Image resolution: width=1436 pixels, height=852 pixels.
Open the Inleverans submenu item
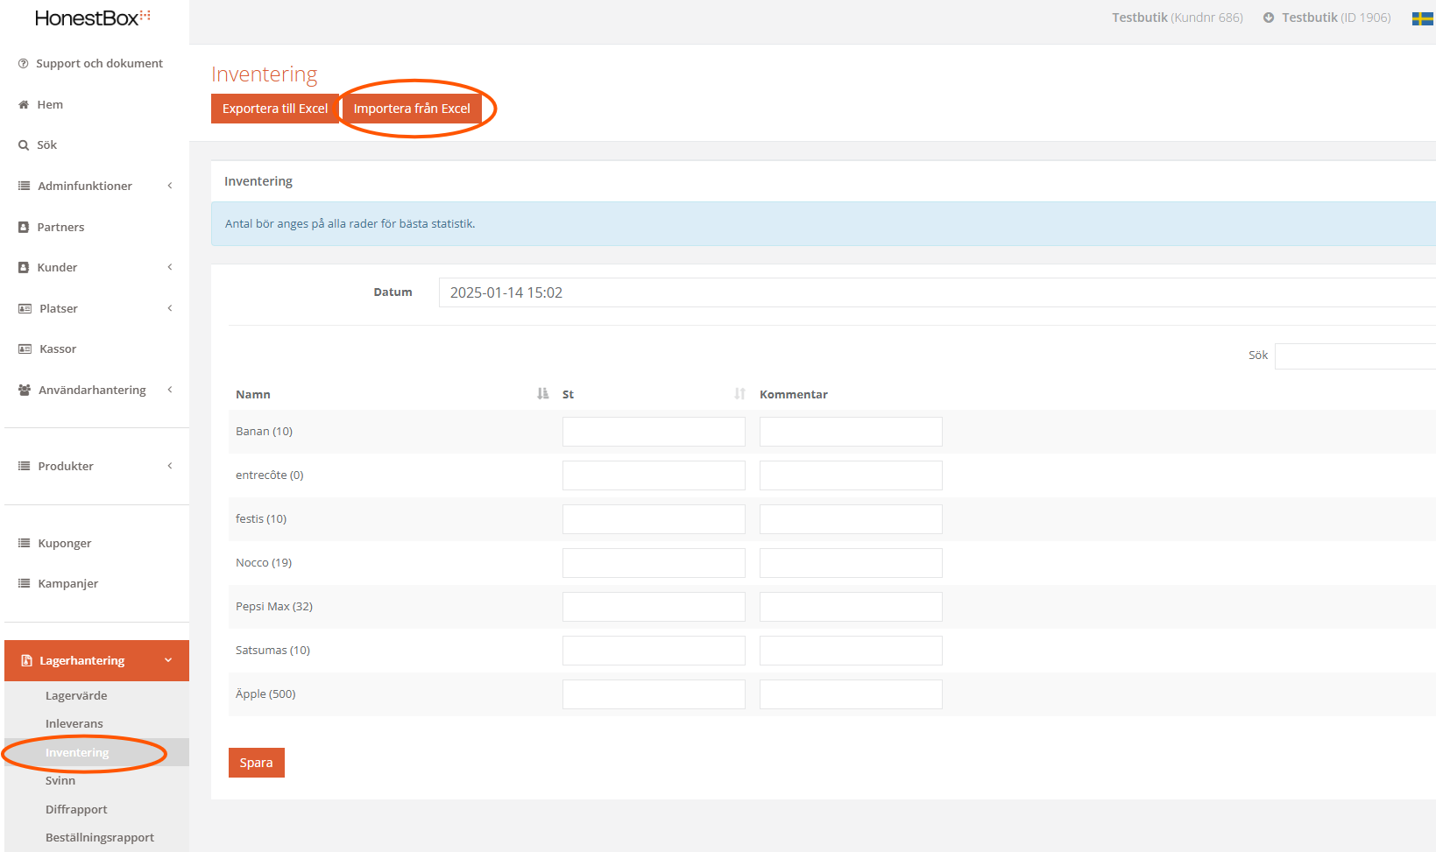point(74,723)
